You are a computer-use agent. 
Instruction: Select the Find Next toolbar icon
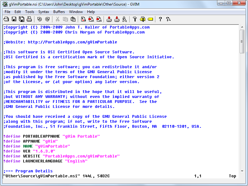pyautogui.click(x=91, y=19)
